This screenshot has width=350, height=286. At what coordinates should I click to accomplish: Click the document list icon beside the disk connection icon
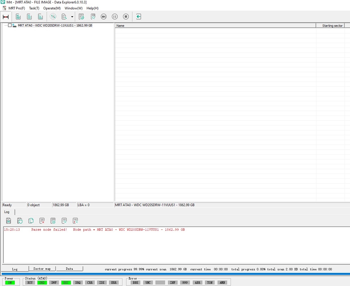pos(18,17)
